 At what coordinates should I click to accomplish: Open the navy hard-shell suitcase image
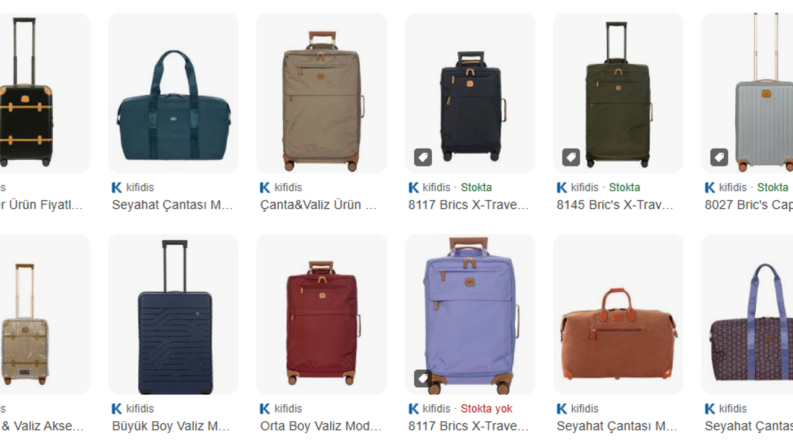(x=173, y=314)
